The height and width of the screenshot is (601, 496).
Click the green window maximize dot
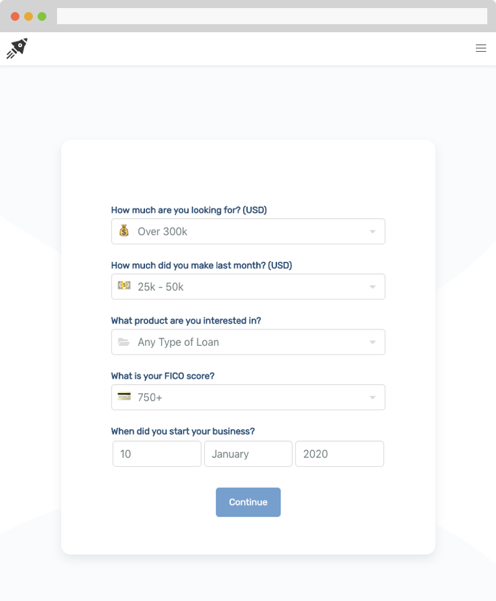tap(42, 16)
